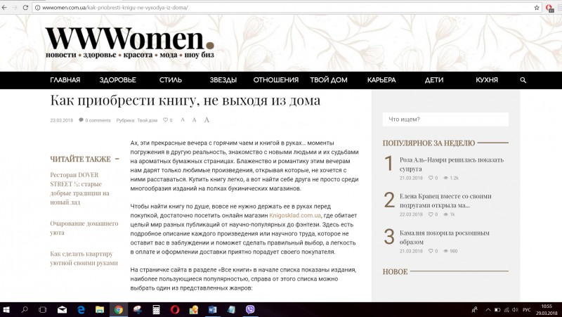Viewport: 562px width, 317px height.
Task: Switch to Microsoft Word on the taskbar
Action: point(213,309)
